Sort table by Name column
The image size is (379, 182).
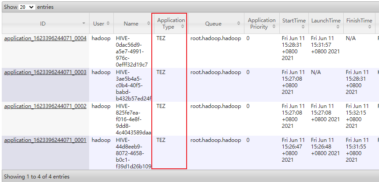coord(133,23)
